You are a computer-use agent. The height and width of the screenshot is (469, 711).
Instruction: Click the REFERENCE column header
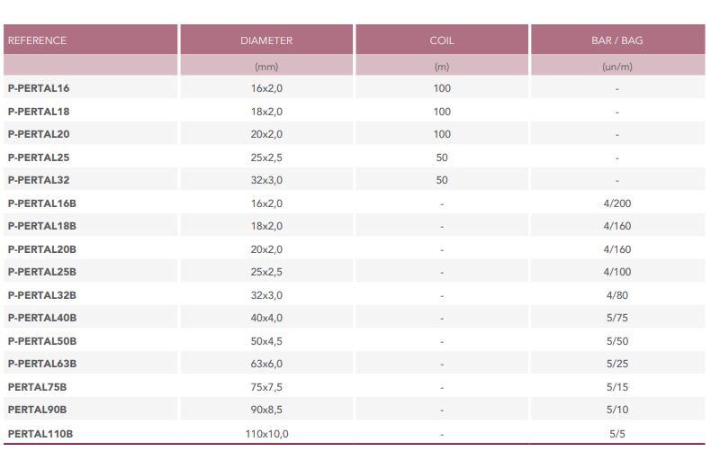(37, 41)
